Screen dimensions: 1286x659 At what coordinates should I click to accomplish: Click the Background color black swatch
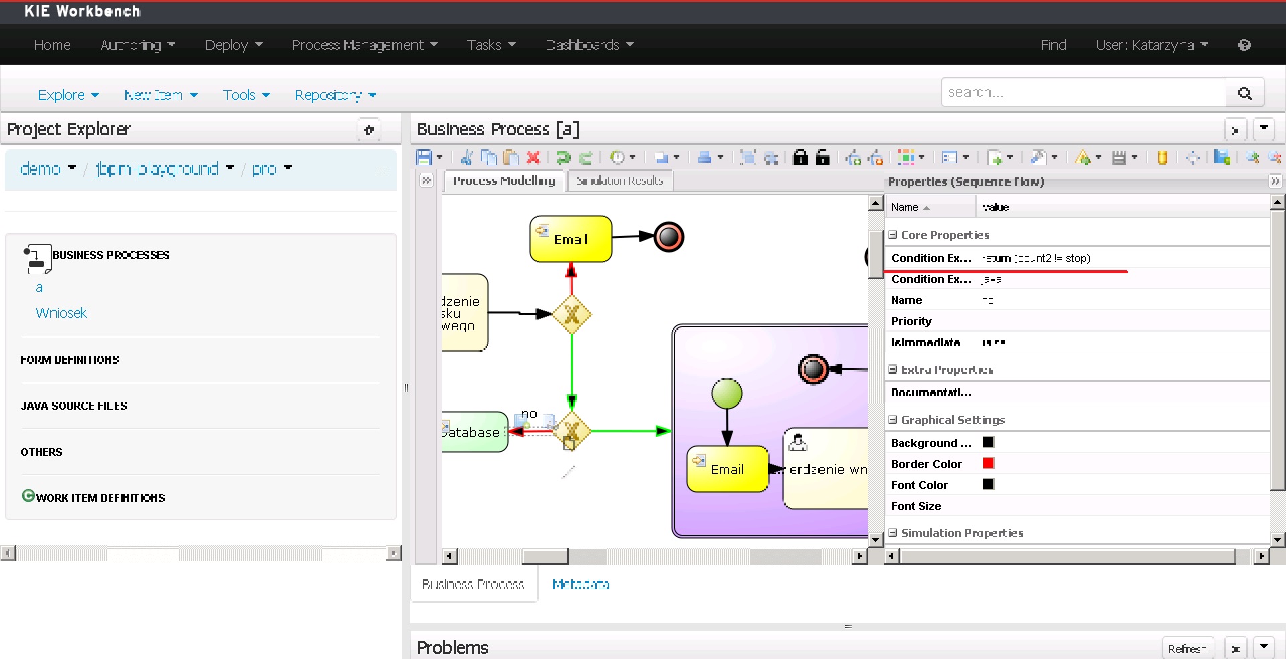pos(988,442)
